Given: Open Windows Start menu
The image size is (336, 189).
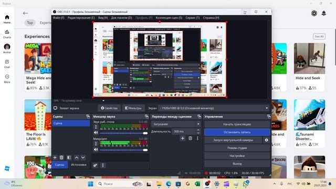Looking at the screenshot, I should click(x=91, y=184).
